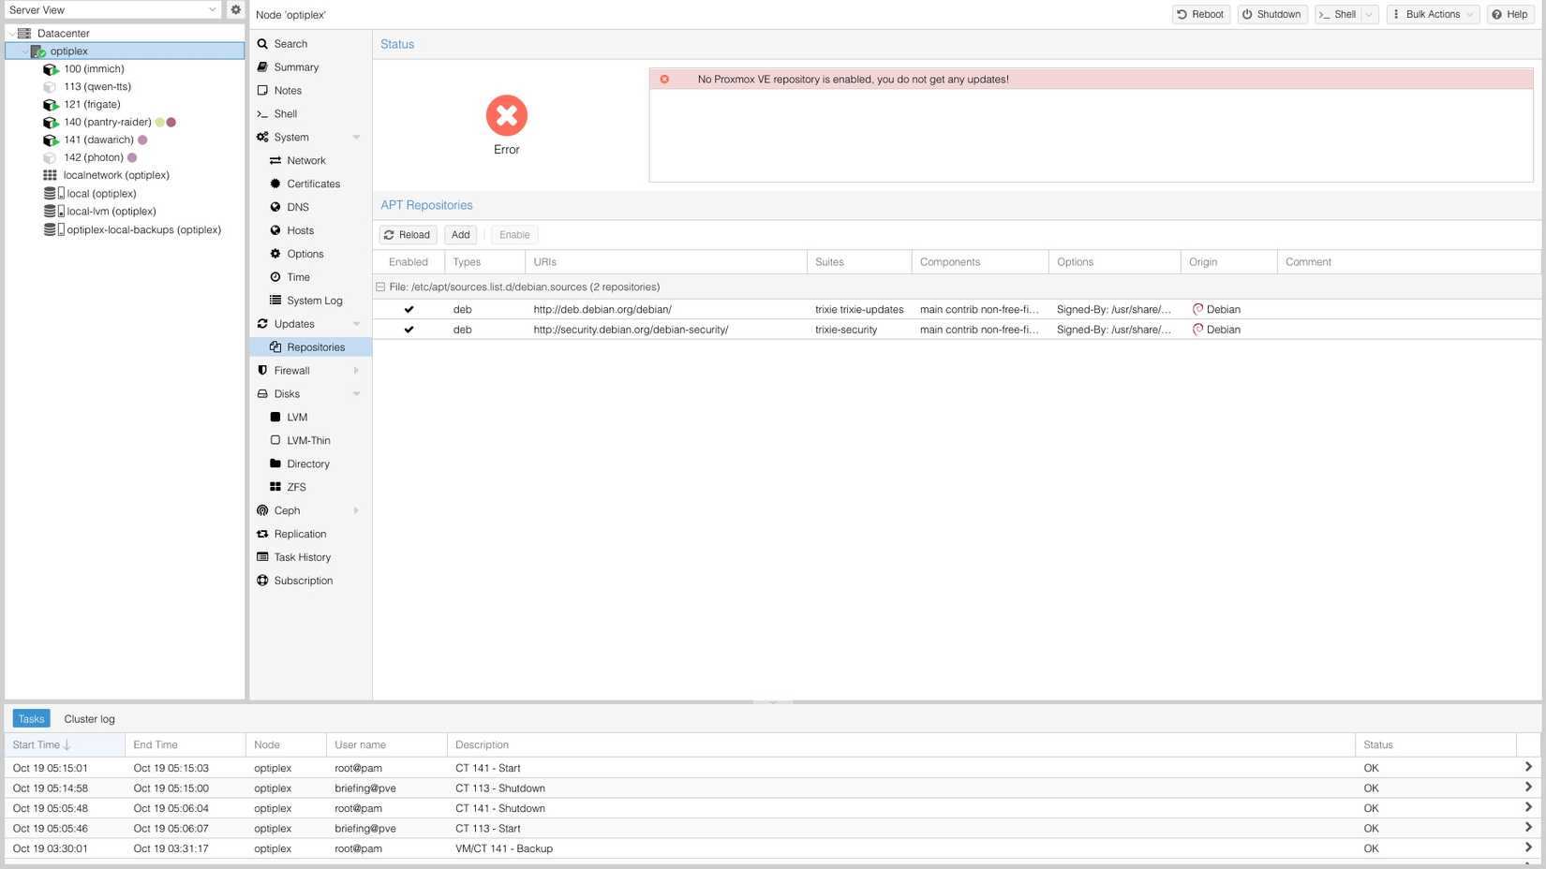Open the Bulk Actions dropdown
The height and width of the screenshot is (869, 1546).
pos(1433,14)
